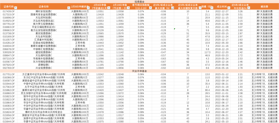
Task: Select 正常申购 in the 华商瑞丰短债债券C row
Action: pos(80,58)
